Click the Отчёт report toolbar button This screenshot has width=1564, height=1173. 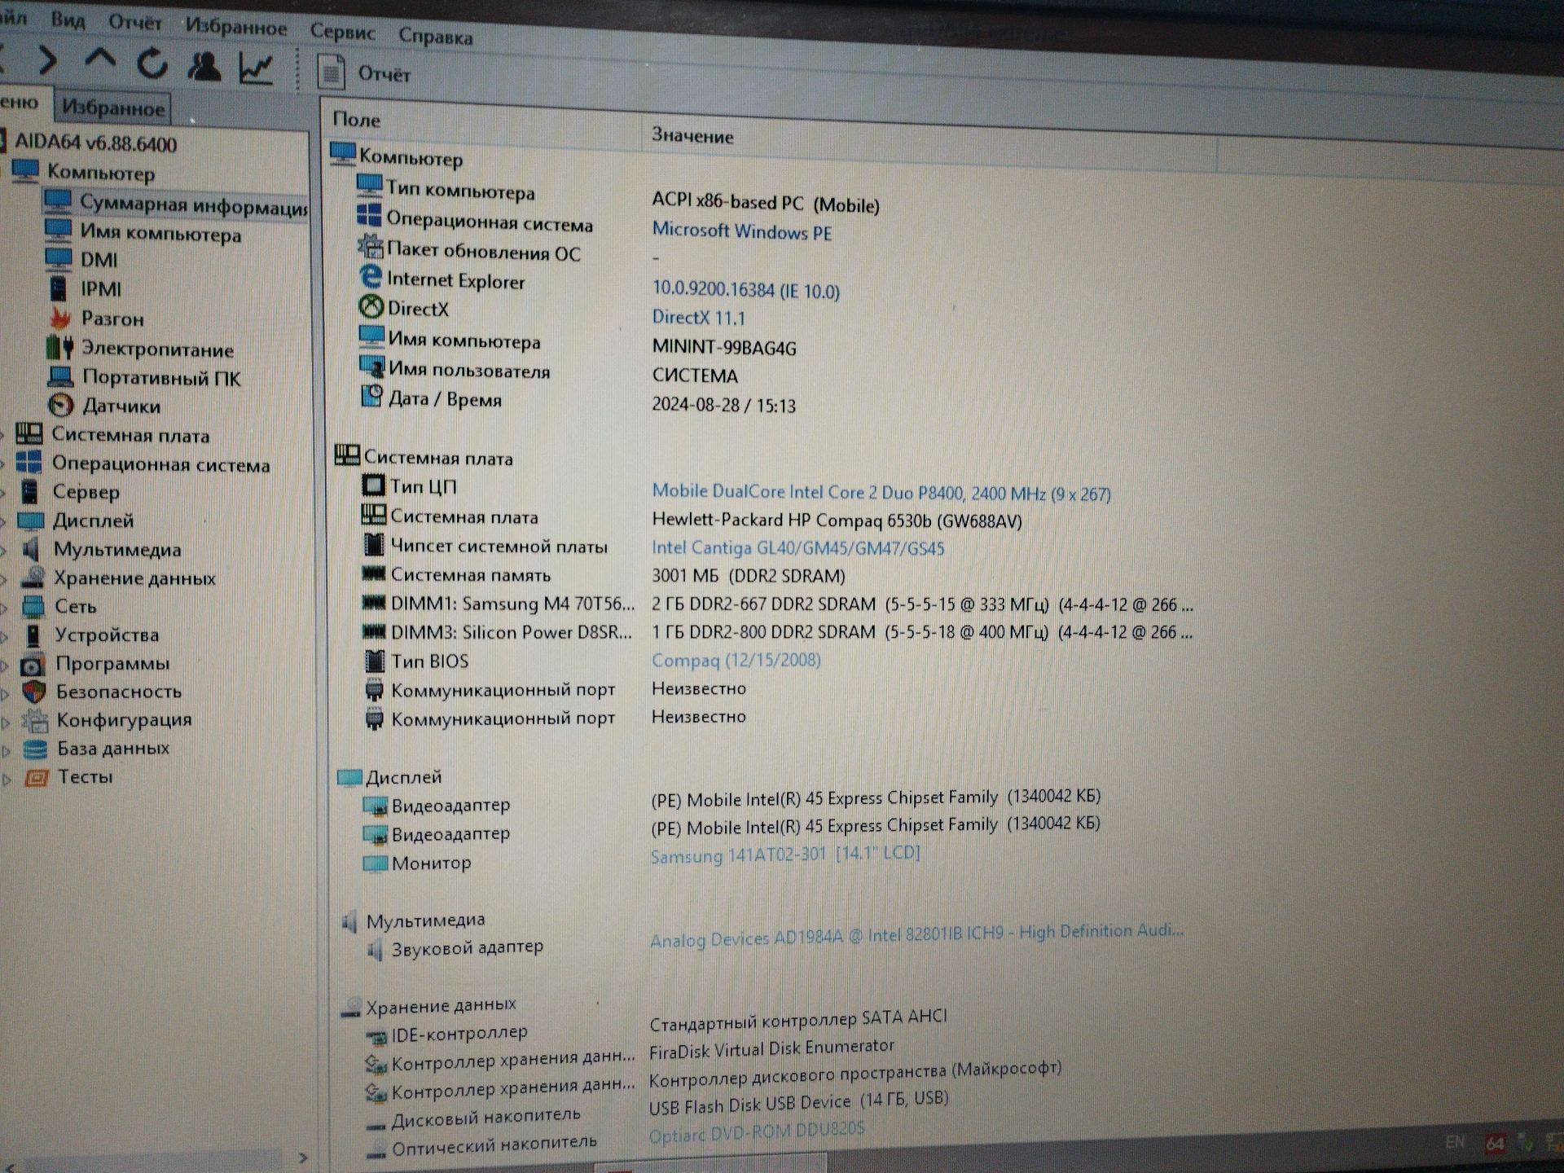coord(364,73)
